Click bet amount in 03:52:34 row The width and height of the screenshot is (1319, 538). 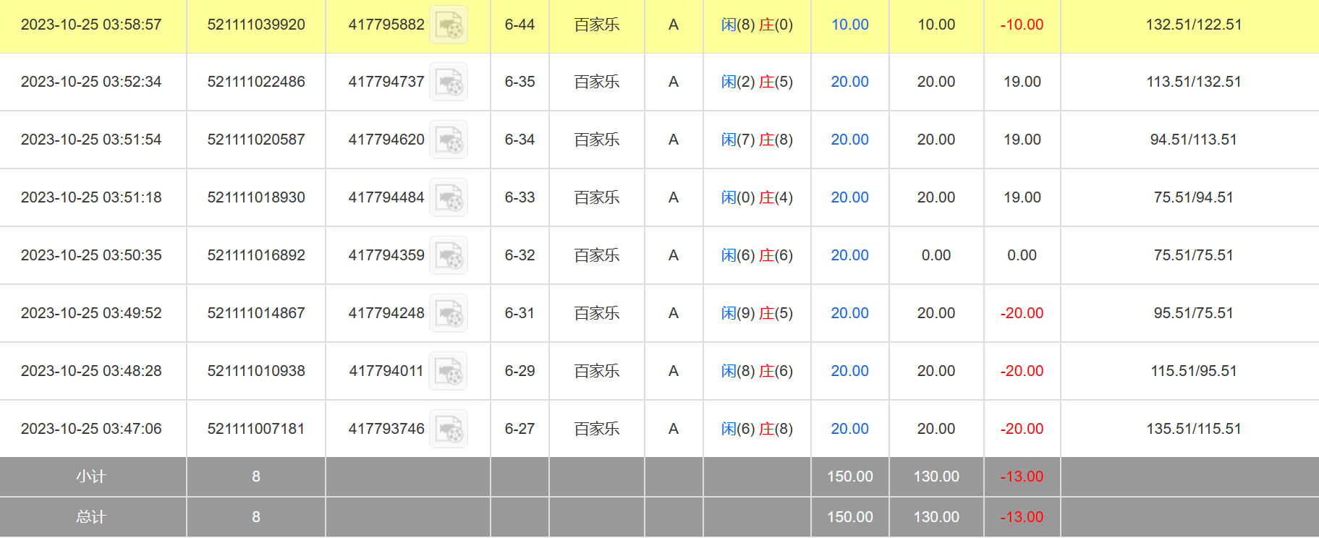pos(849,82)
